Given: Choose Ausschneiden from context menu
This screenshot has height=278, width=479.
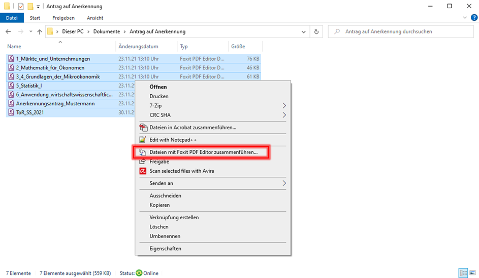Looking at the screenshot, I should point(165,195).
